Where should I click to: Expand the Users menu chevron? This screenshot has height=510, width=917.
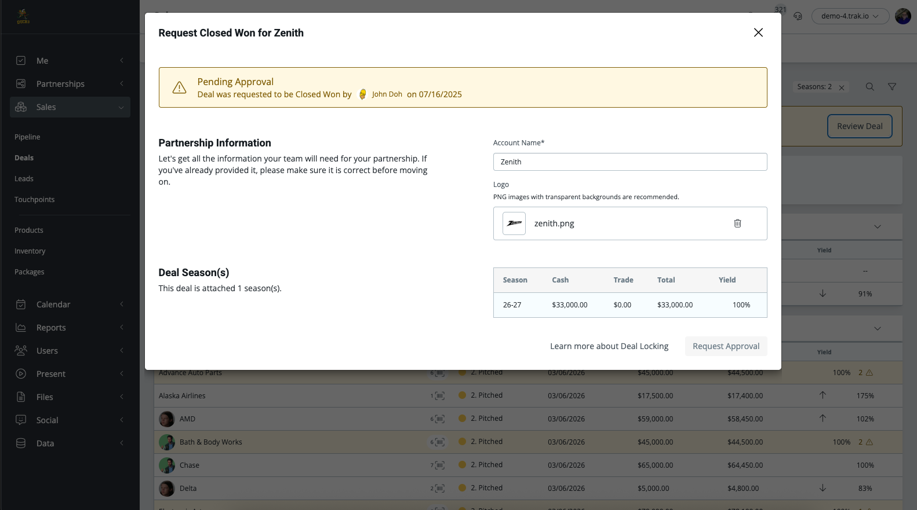pos(122,351)
